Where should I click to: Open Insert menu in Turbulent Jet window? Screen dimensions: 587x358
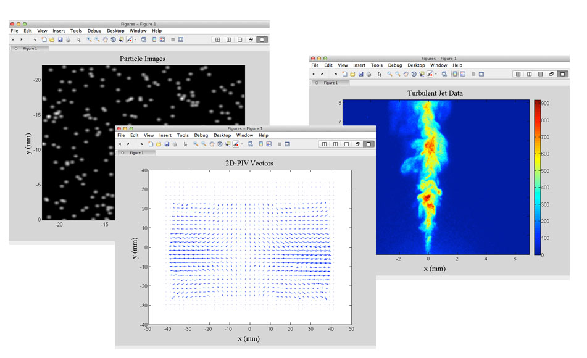pos(359,65)
